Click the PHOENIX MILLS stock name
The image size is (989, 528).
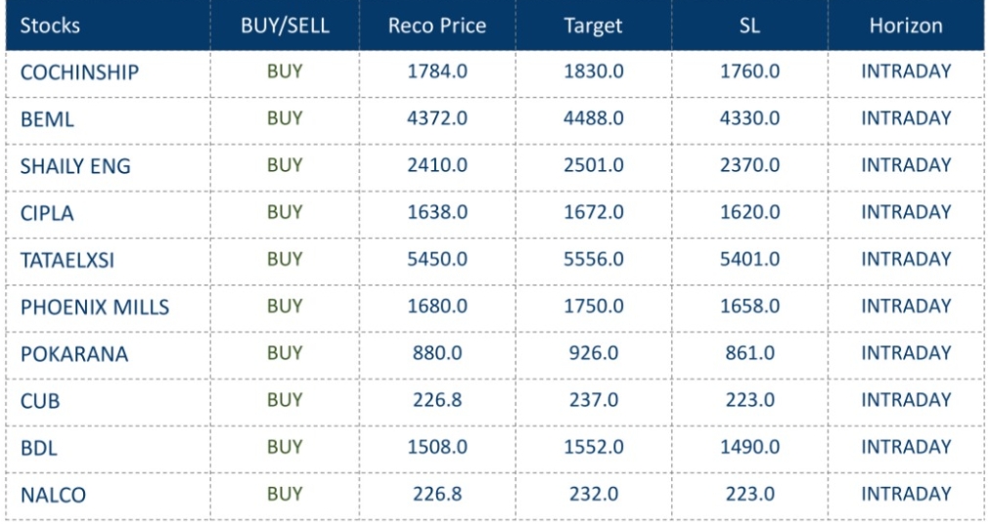pyautogui.click(x=95, y=307)
